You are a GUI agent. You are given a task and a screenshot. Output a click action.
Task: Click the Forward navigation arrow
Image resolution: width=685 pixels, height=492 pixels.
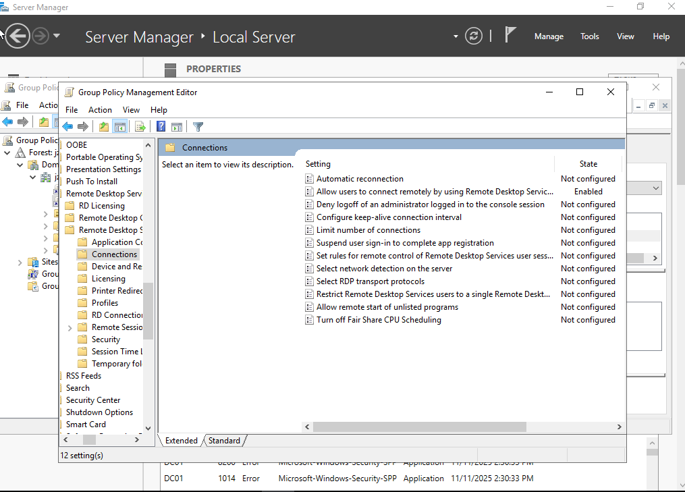coord(84,126)
